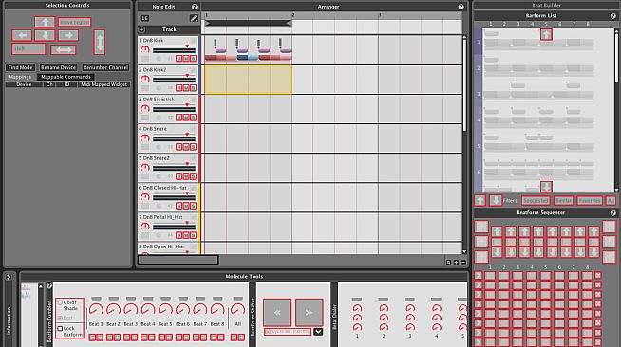Click down arrow above Beatform Sequencer column 8
Screen dimensions: 621x347
coord(593,252)
